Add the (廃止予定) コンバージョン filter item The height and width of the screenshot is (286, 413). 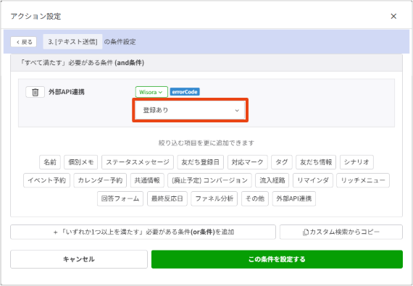pyautogui.click(x=209, y=180)
